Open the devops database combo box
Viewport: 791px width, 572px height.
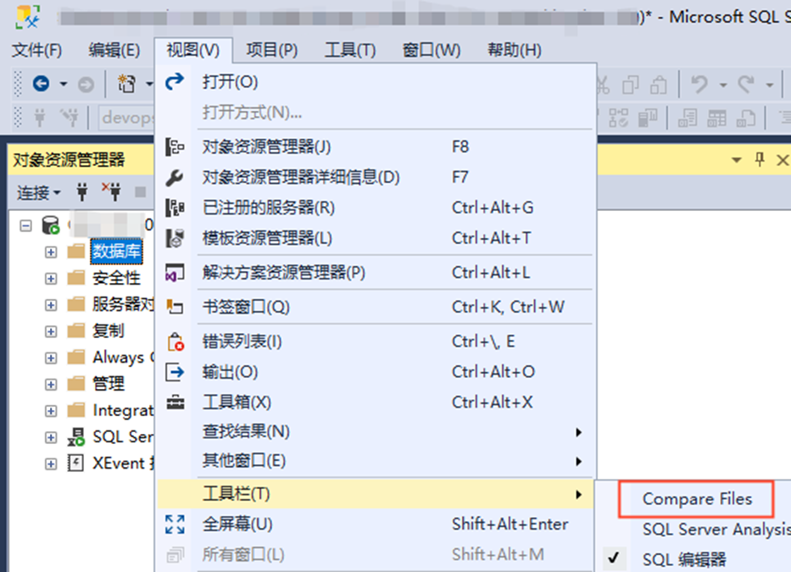pos(127,118)
